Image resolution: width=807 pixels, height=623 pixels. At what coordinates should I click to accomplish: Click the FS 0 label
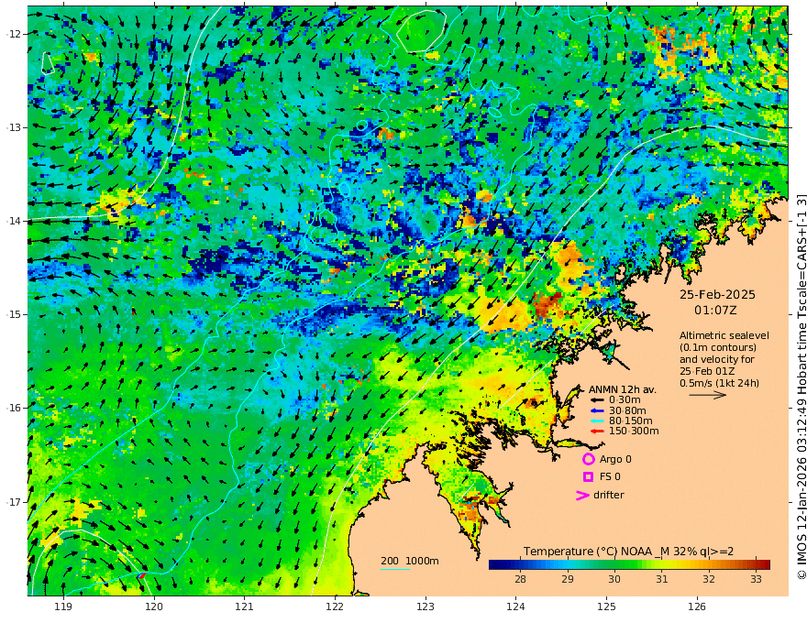pos(610,477)
